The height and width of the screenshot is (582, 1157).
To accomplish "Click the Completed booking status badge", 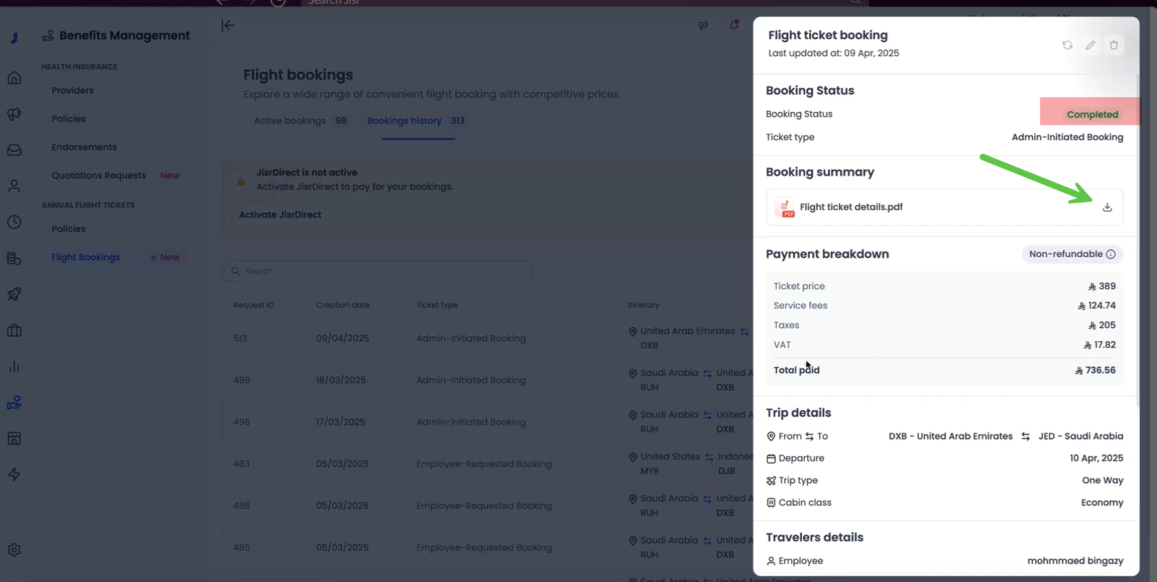I will coord(1092,114).
